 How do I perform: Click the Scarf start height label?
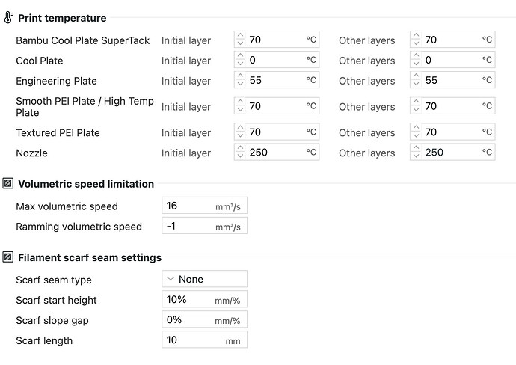click(56, 300)
